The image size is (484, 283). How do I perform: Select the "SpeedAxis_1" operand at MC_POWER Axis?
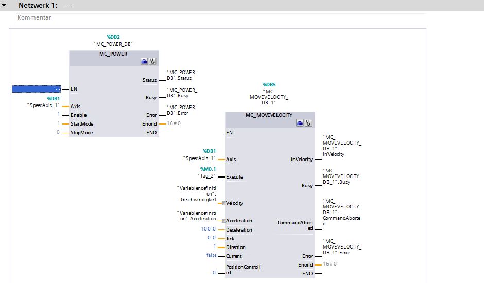tap(43, 105)
